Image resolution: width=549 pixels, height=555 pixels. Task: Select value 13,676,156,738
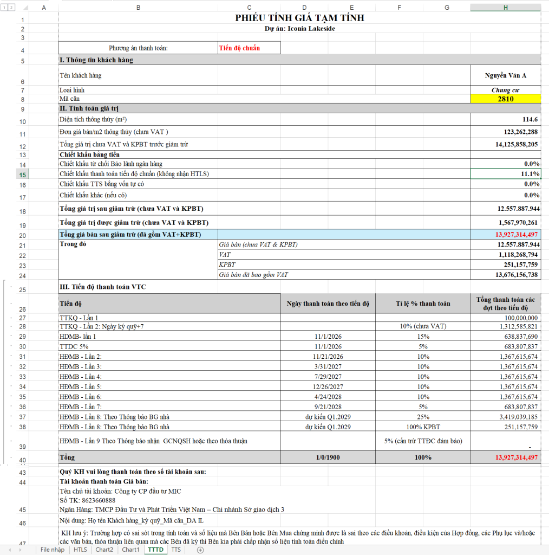coord(506,274)
